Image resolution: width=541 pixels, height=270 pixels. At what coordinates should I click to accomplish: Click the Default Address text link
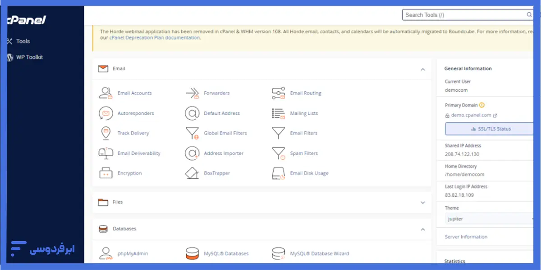(x=222, y=113)
